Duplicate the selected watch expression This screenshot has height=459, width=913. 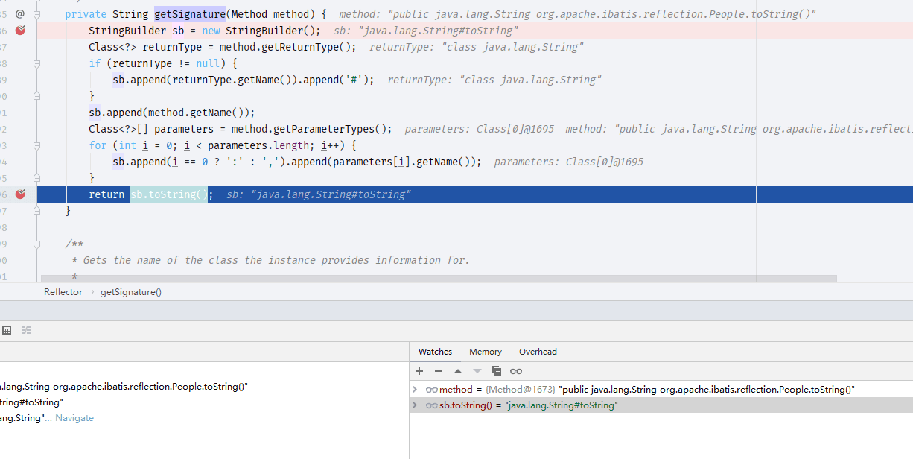pyautogui.click(x=497, y=371)
